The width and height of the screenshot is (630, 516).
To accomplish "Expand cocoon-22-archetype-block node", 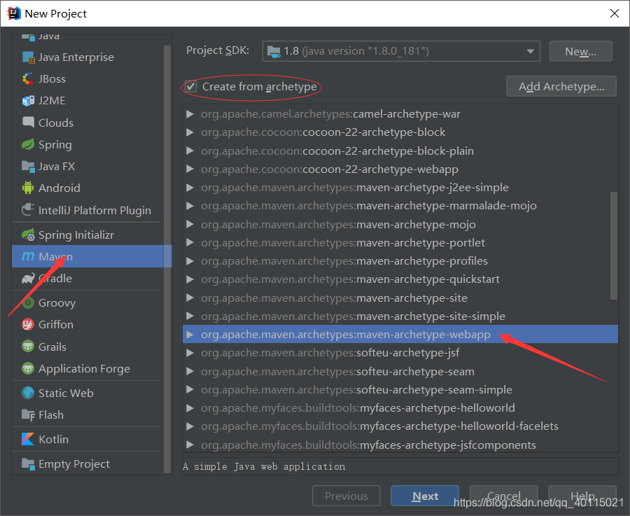I will pyautogui.click(x=190, y=132).
